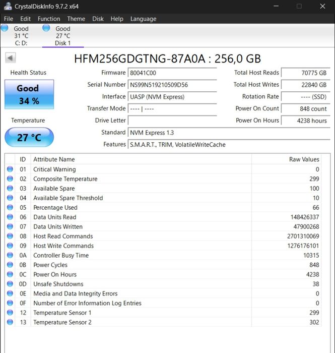
Task: Click the 27 °C temperature button
Action: click(x=29, y=137)
